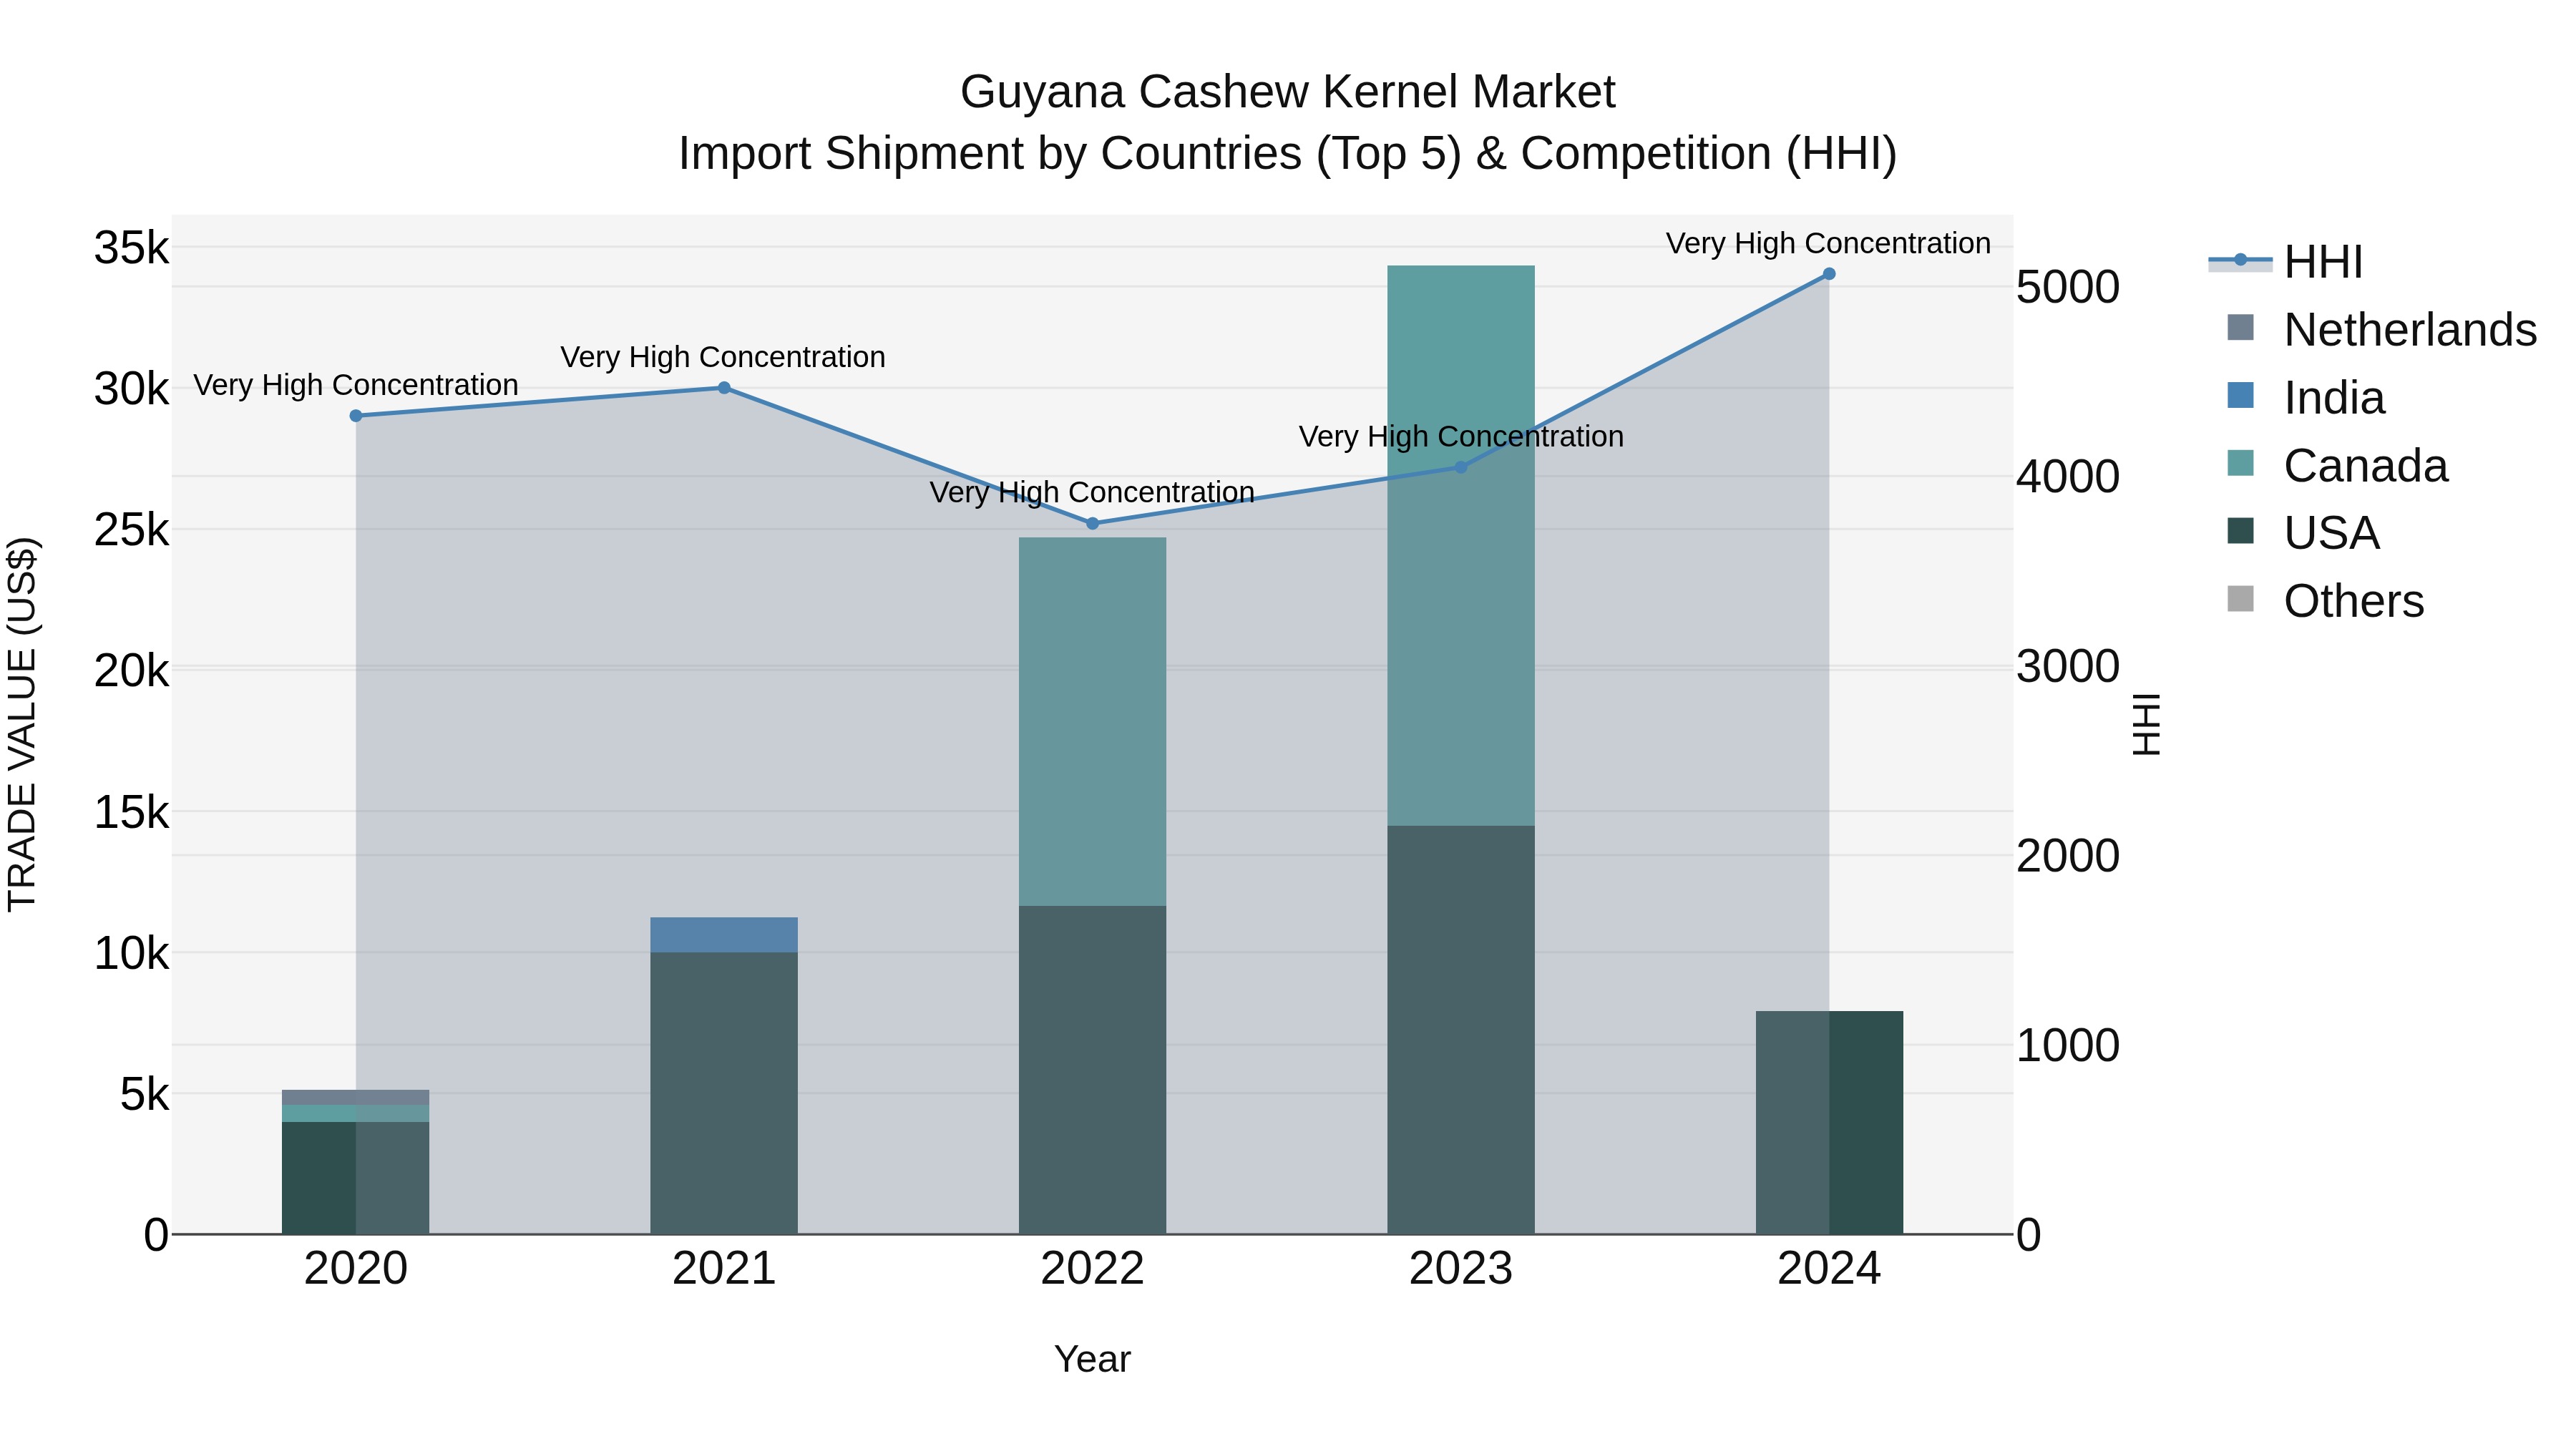This screenshot has width=2576, height=1449.
Task: Click the USA legend color swatch
Action: pyautogui.click(x=2241, y=531)
